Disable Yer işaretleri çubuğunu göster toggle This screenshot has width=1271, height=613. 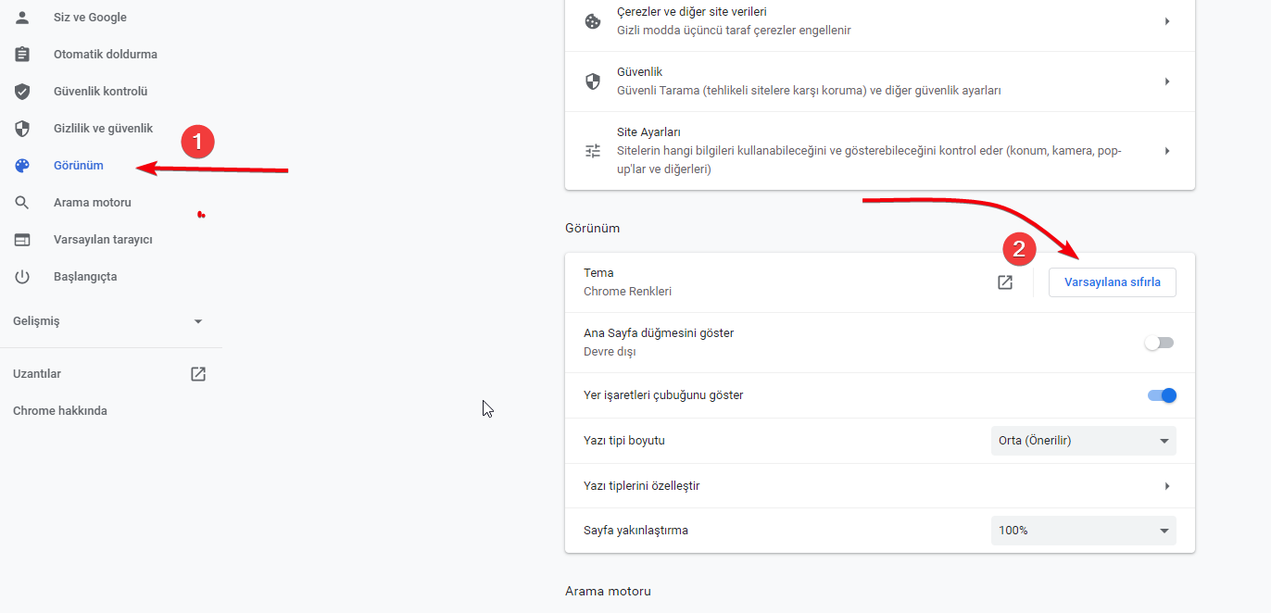click(x=1162, y=395)
